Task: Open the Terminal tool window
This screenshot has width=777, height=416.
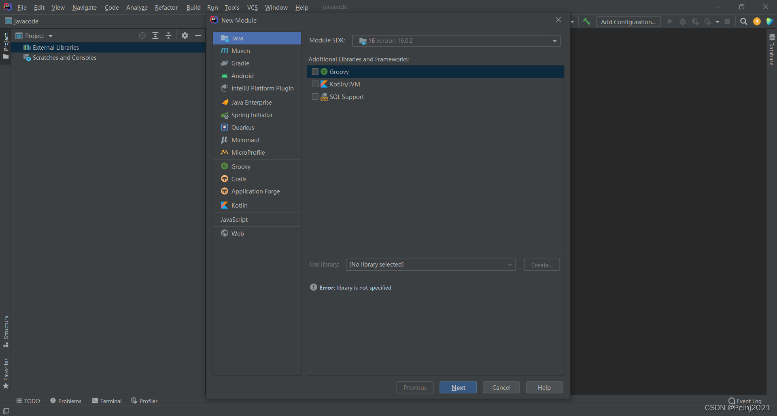Action: pyautogui.click(x=107, y=401)
